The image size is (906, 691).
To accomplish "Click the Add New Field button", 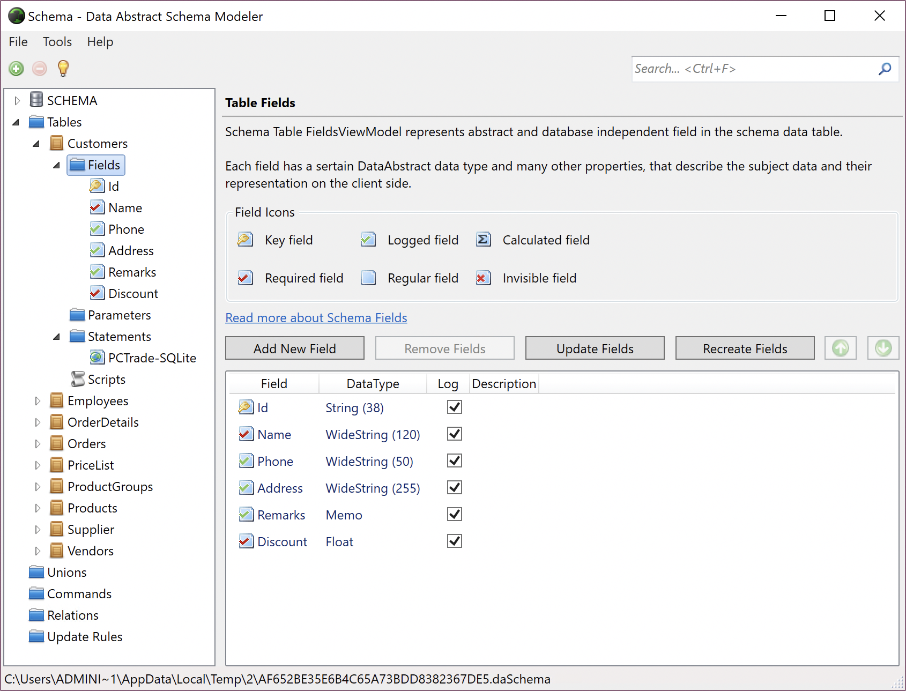I will point(294,348).
